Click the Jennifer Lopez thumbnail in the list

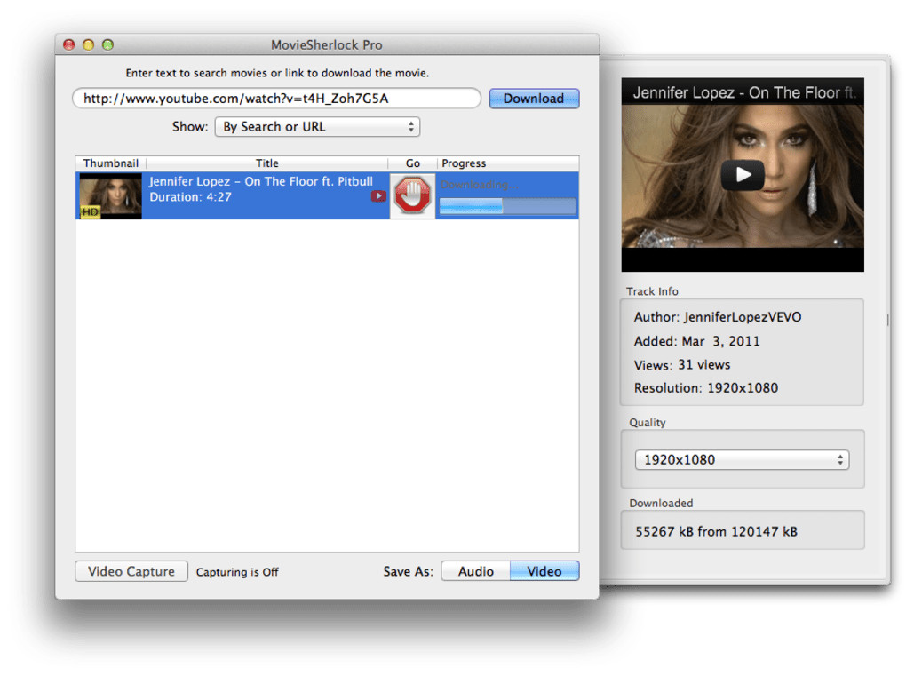[x=110, y=195]
